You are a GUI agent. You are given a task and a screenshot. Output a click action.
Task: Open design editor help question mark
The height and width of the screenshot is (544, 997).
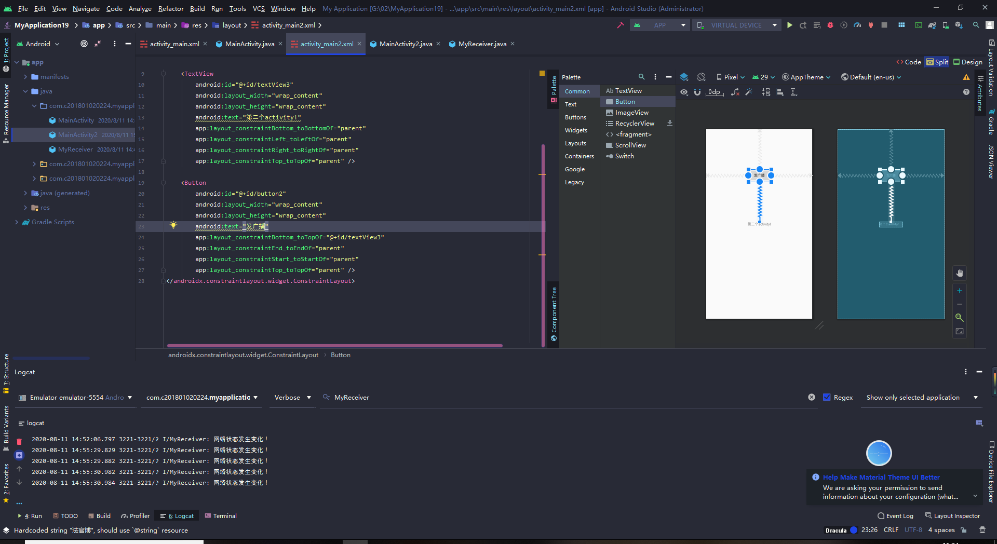tap(966, 92)
